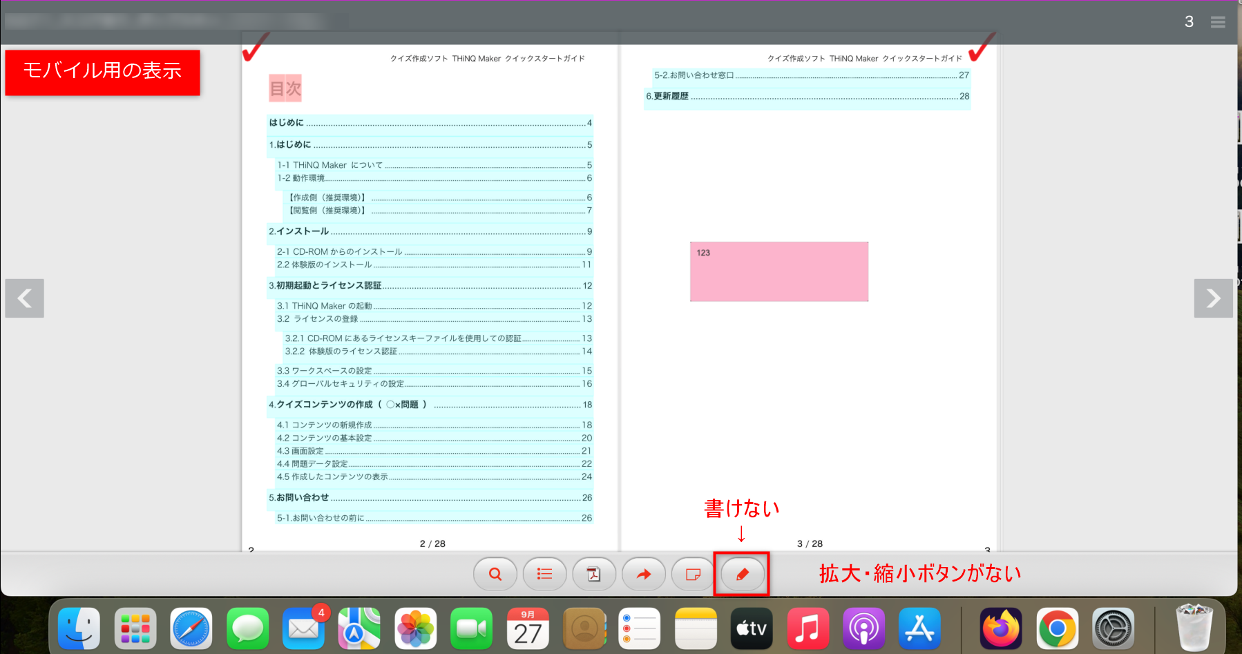Click the 2/28 page number indicator

coord(432,544)
